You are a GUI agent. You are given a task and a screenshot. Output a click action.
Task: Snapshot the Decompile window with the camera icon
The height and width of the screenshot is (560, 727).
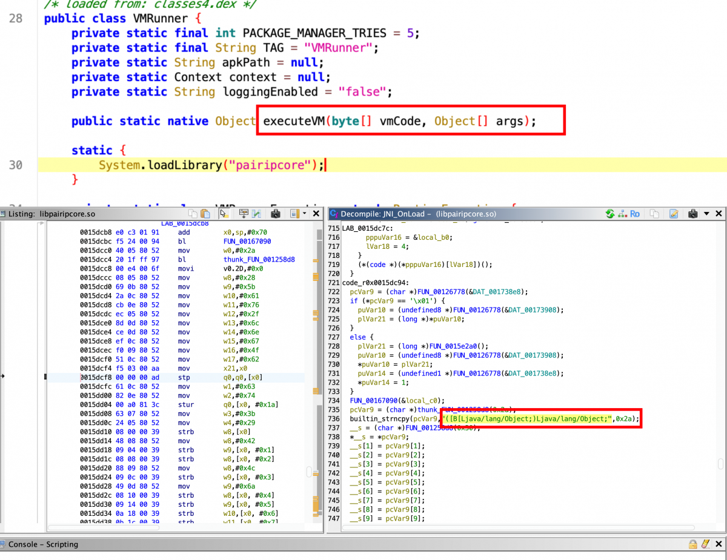point(694,214)
